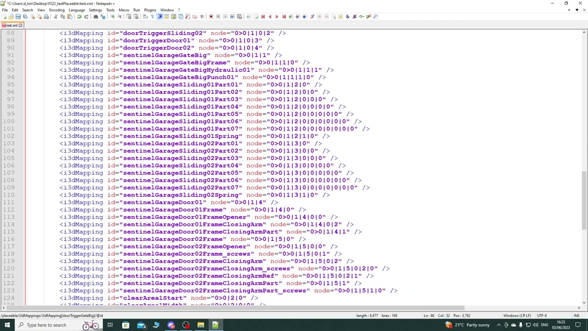This screenshot has height=331, width=588.
Task: Toggle synchronized horizontal scrolling
Action: click(136, 17)
